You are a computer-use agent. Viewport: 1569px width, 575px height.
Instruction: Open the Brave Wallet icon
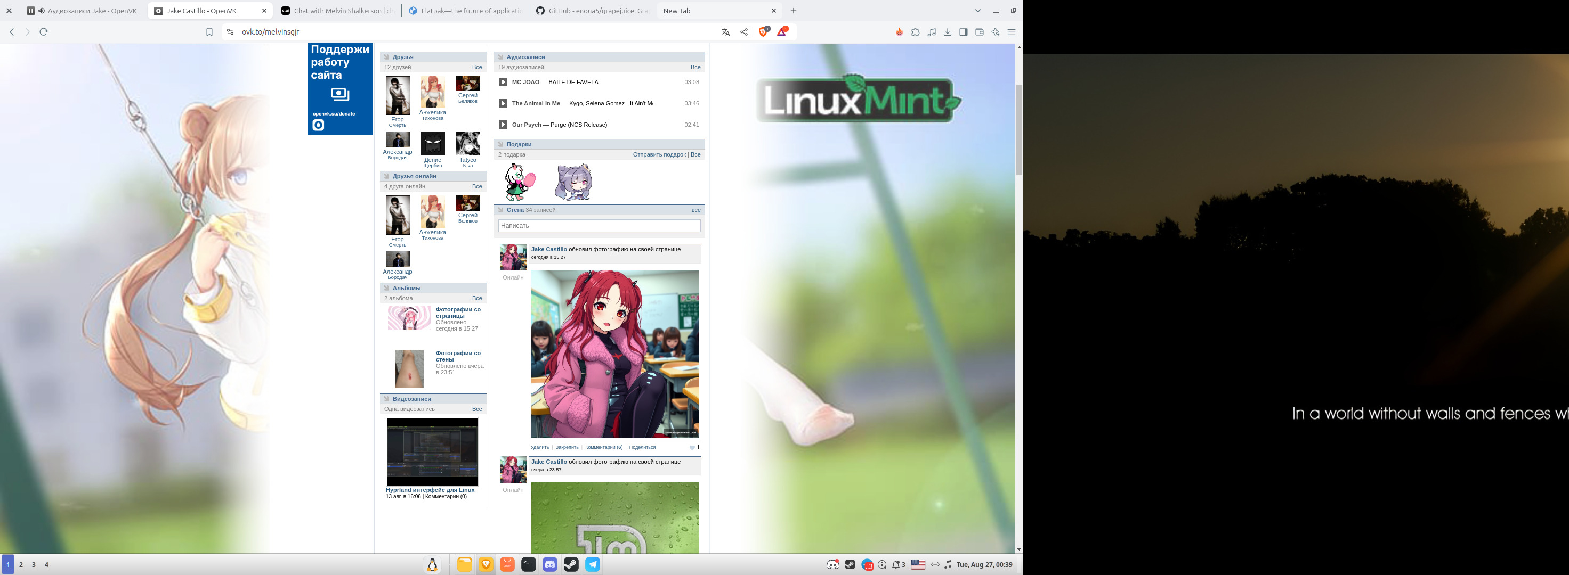tap(980, 32)
